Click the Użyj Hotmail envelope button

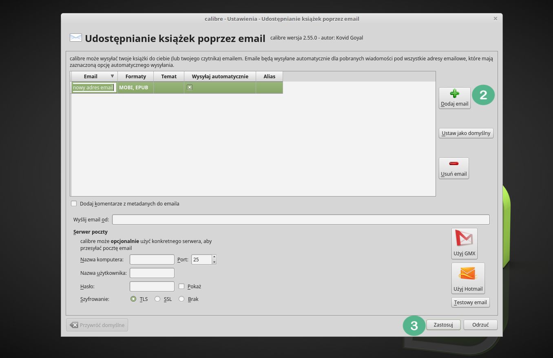[x=468, y=278]
